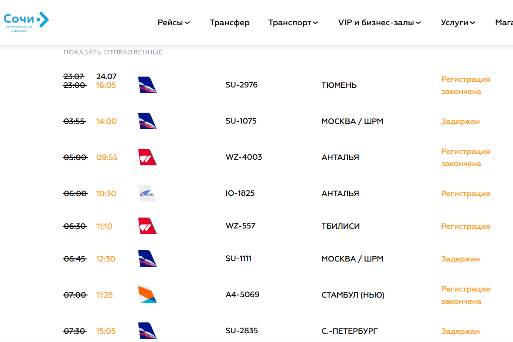The width and height of the screenshot is (513, 342).
Task: Click Стамбул (Нью) destination for A4-5069
Action: (x=353, y=295)
